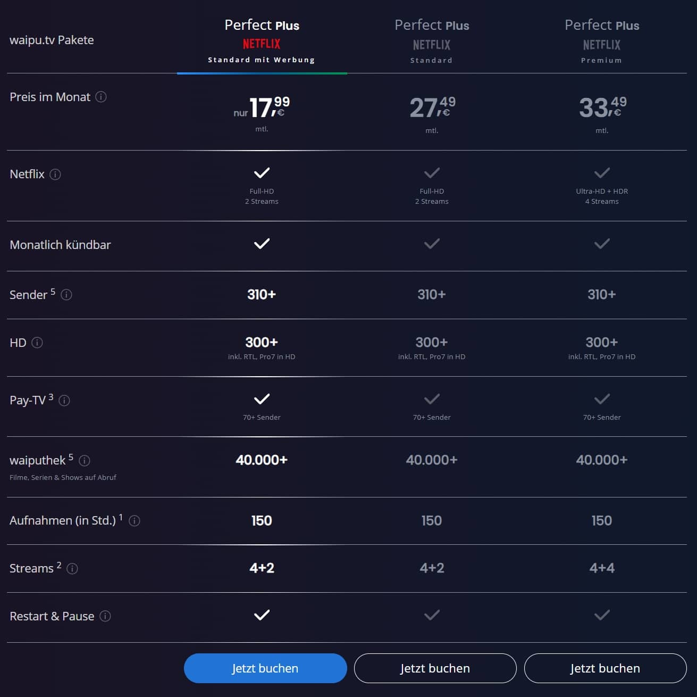Click Netflix checkmark in Standard mit Werbung column
The width and height of the screenshot is (697, 697).
pyautogui.click(x=262, y=173)
